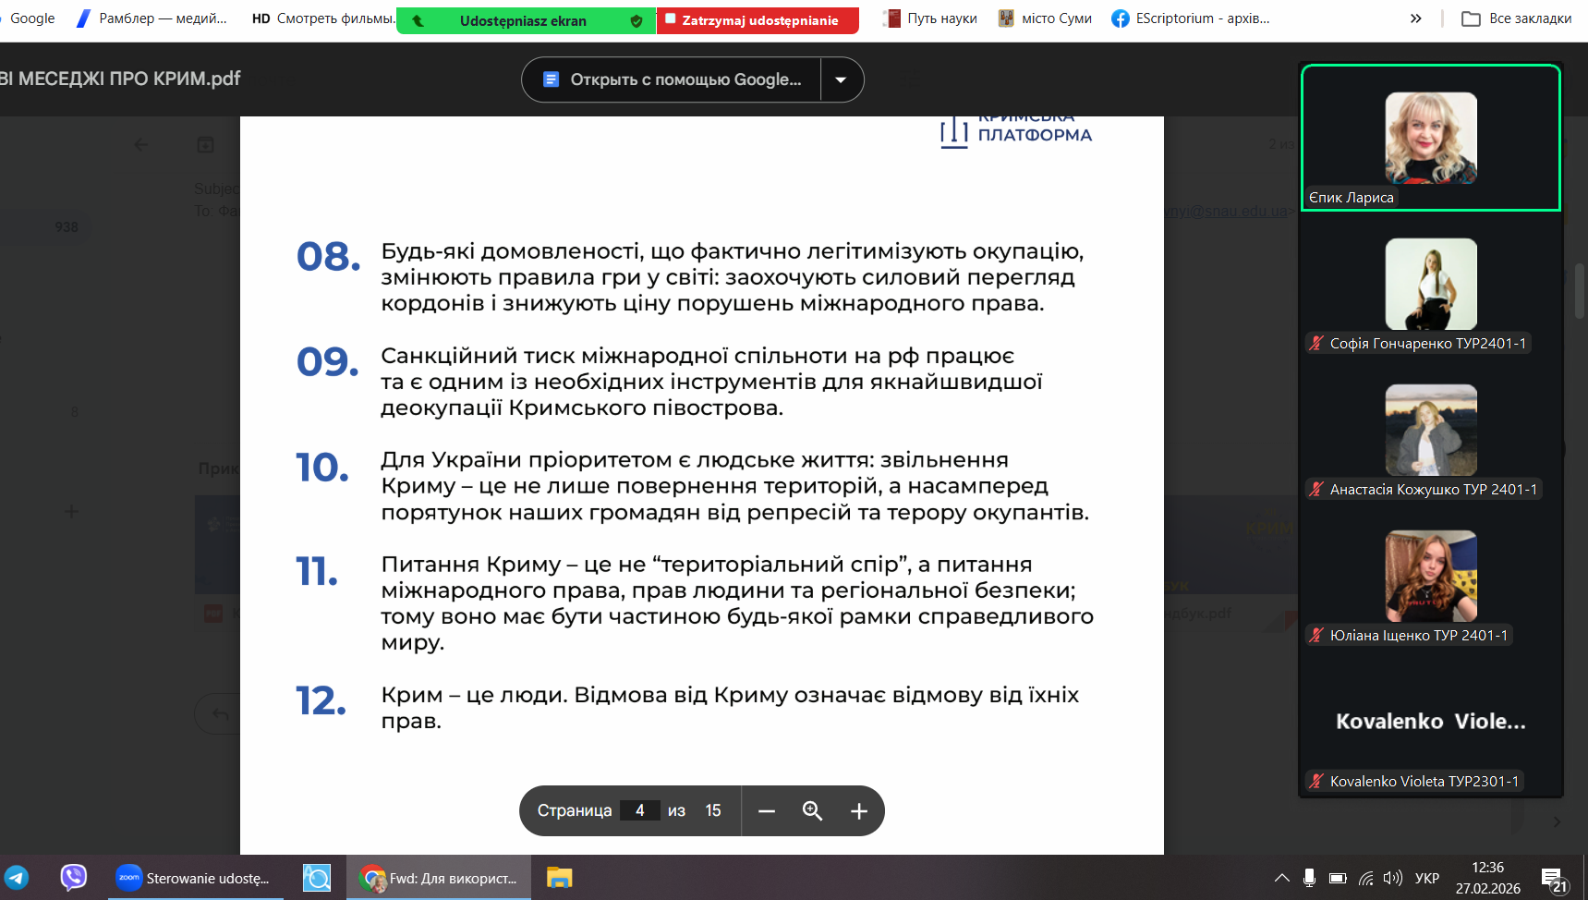Screen dimensions: 1588x900
Task: Show more bookmarks with chevron
Action: (x=1415, y=18)
